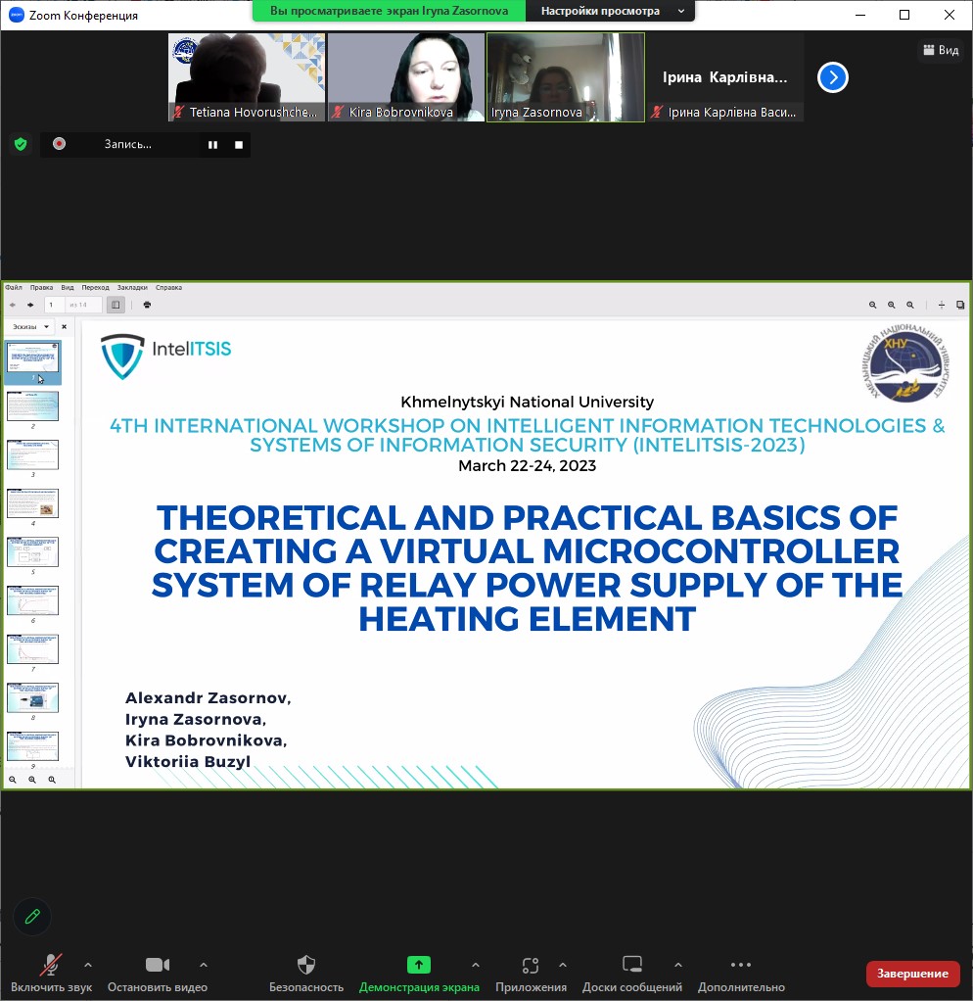
Task: Show next participants with the blue arrow
Action: 832,77
